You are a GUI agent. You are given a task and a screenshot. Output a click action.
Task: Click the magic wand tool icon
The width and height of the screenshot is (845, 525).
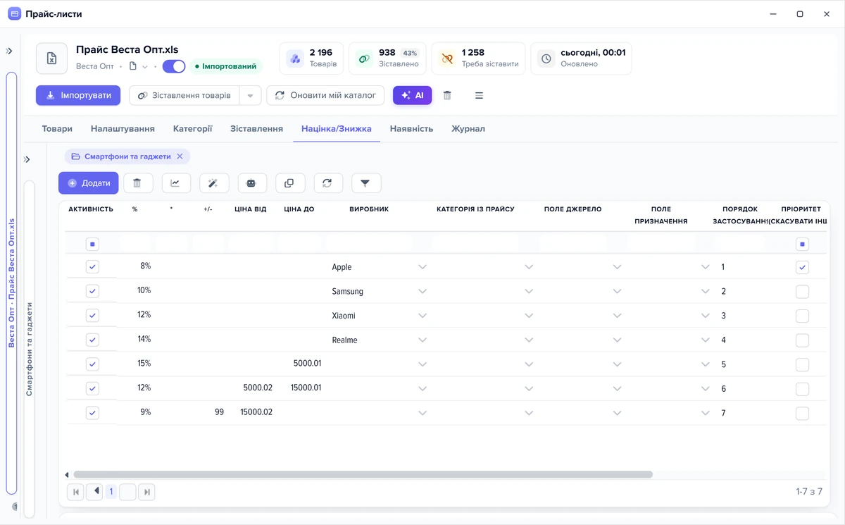click(213, 183)
